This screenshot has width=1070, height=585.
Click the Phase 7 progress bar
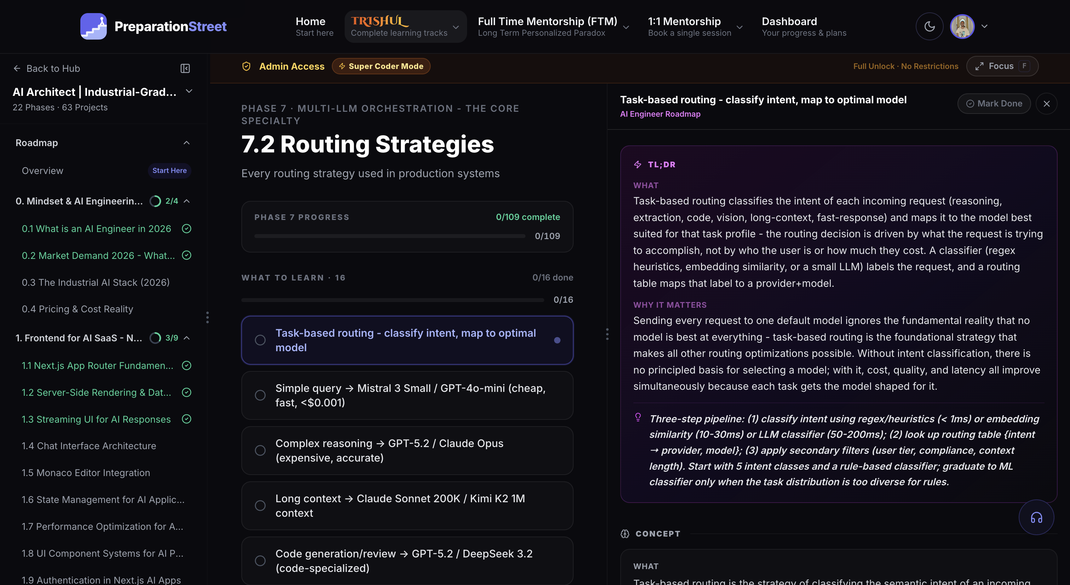pyautogui.click(x=390, y=236)
